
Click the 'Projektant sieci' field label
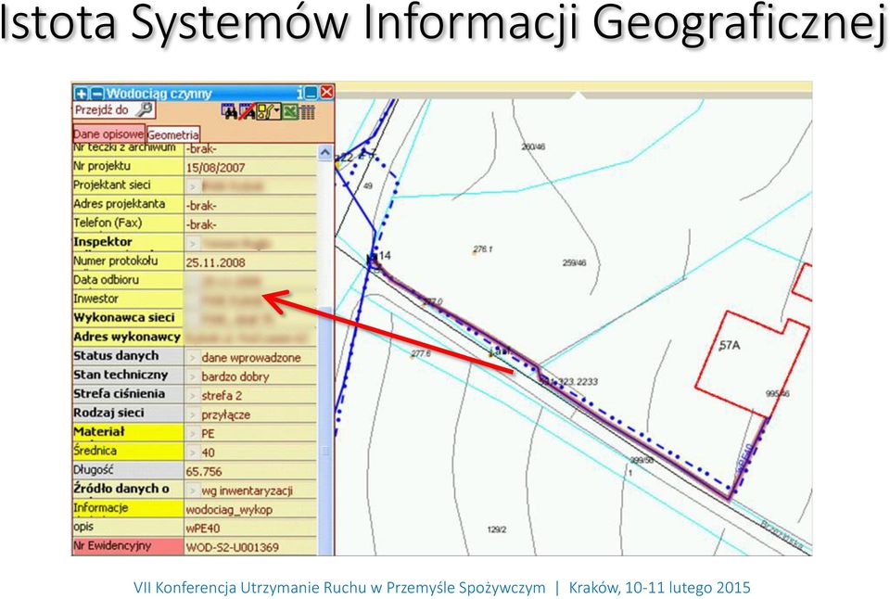click(x=112, y=185)
